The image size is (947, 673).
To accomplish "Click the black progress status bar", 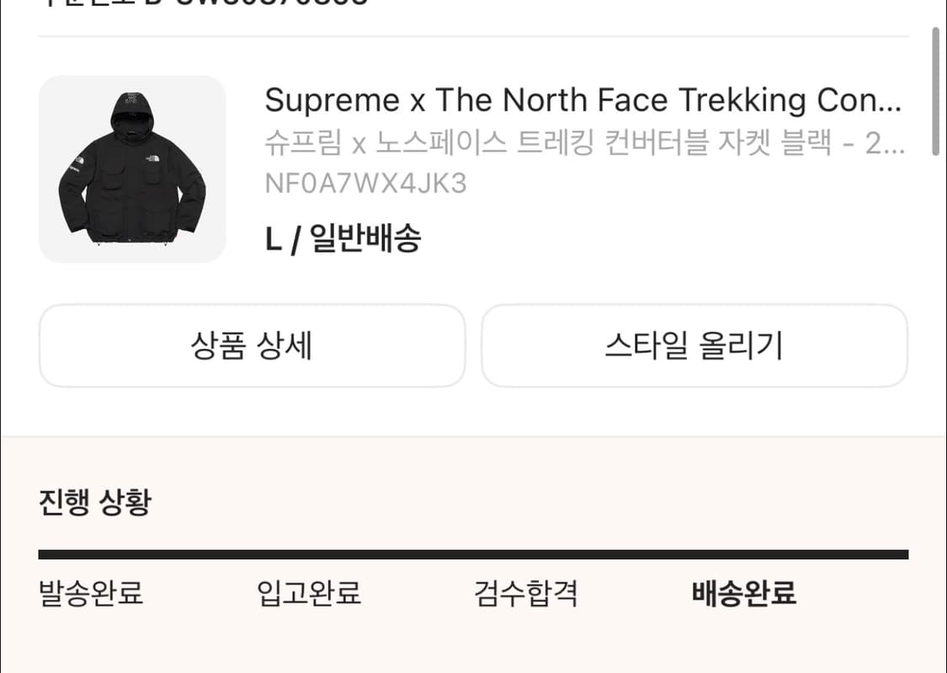I will pos(473,554).
